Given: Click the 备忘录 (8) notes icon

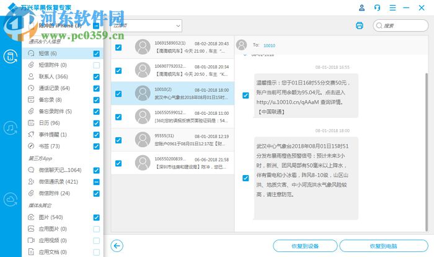Looking at the screenshot, I should [x=31, y=99].
